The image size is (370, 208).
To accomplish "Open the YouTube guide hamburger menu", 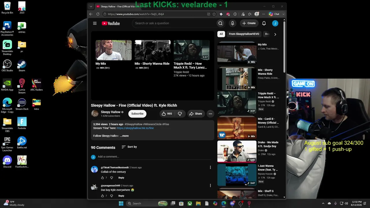I will coord(95,23).
